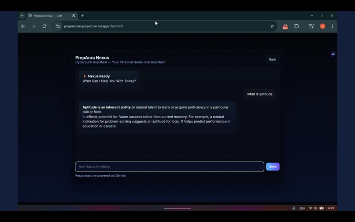Open the tab search dropdown arrow
Image resolution: width=355 pixels, height=222 pixels.
click(x=22, y=15)
